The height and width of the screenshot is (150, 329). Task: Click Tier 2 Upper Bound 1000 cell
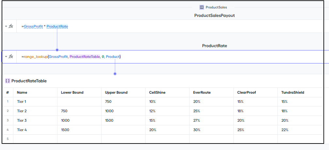tap(123, 111)
